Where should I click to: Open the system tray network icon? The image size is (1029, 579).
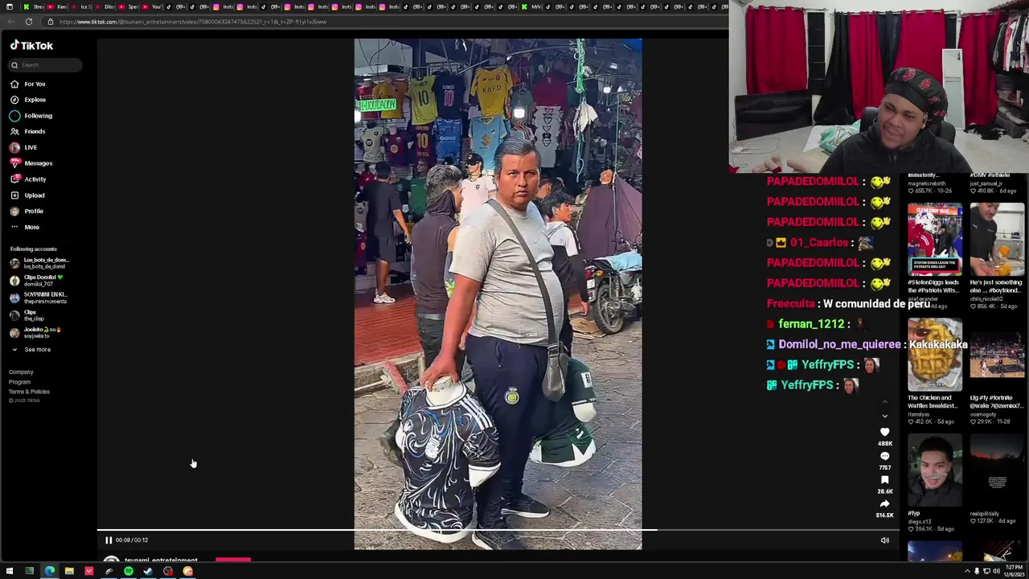coord(986,572)
